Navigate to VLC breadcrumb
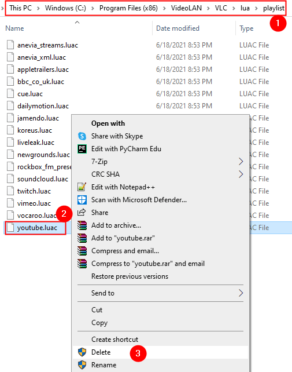 point(221,8)
